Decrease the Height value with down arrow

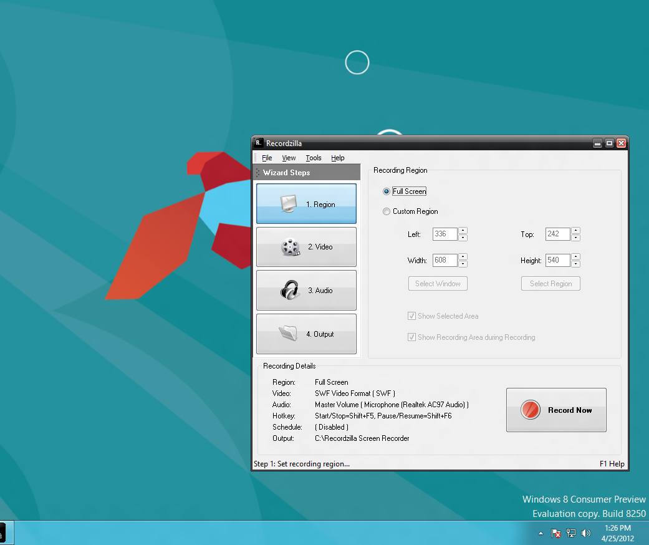(575, 264)
